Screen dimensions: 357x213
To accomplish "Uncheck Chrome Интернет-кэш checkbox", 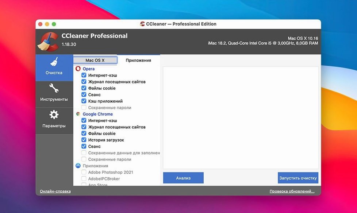I will [x=84, y=120].
